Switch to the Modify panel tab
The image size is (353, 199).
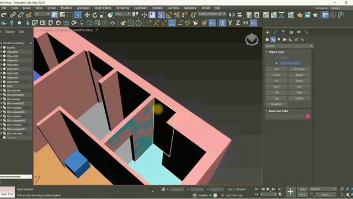coord(275,33)
